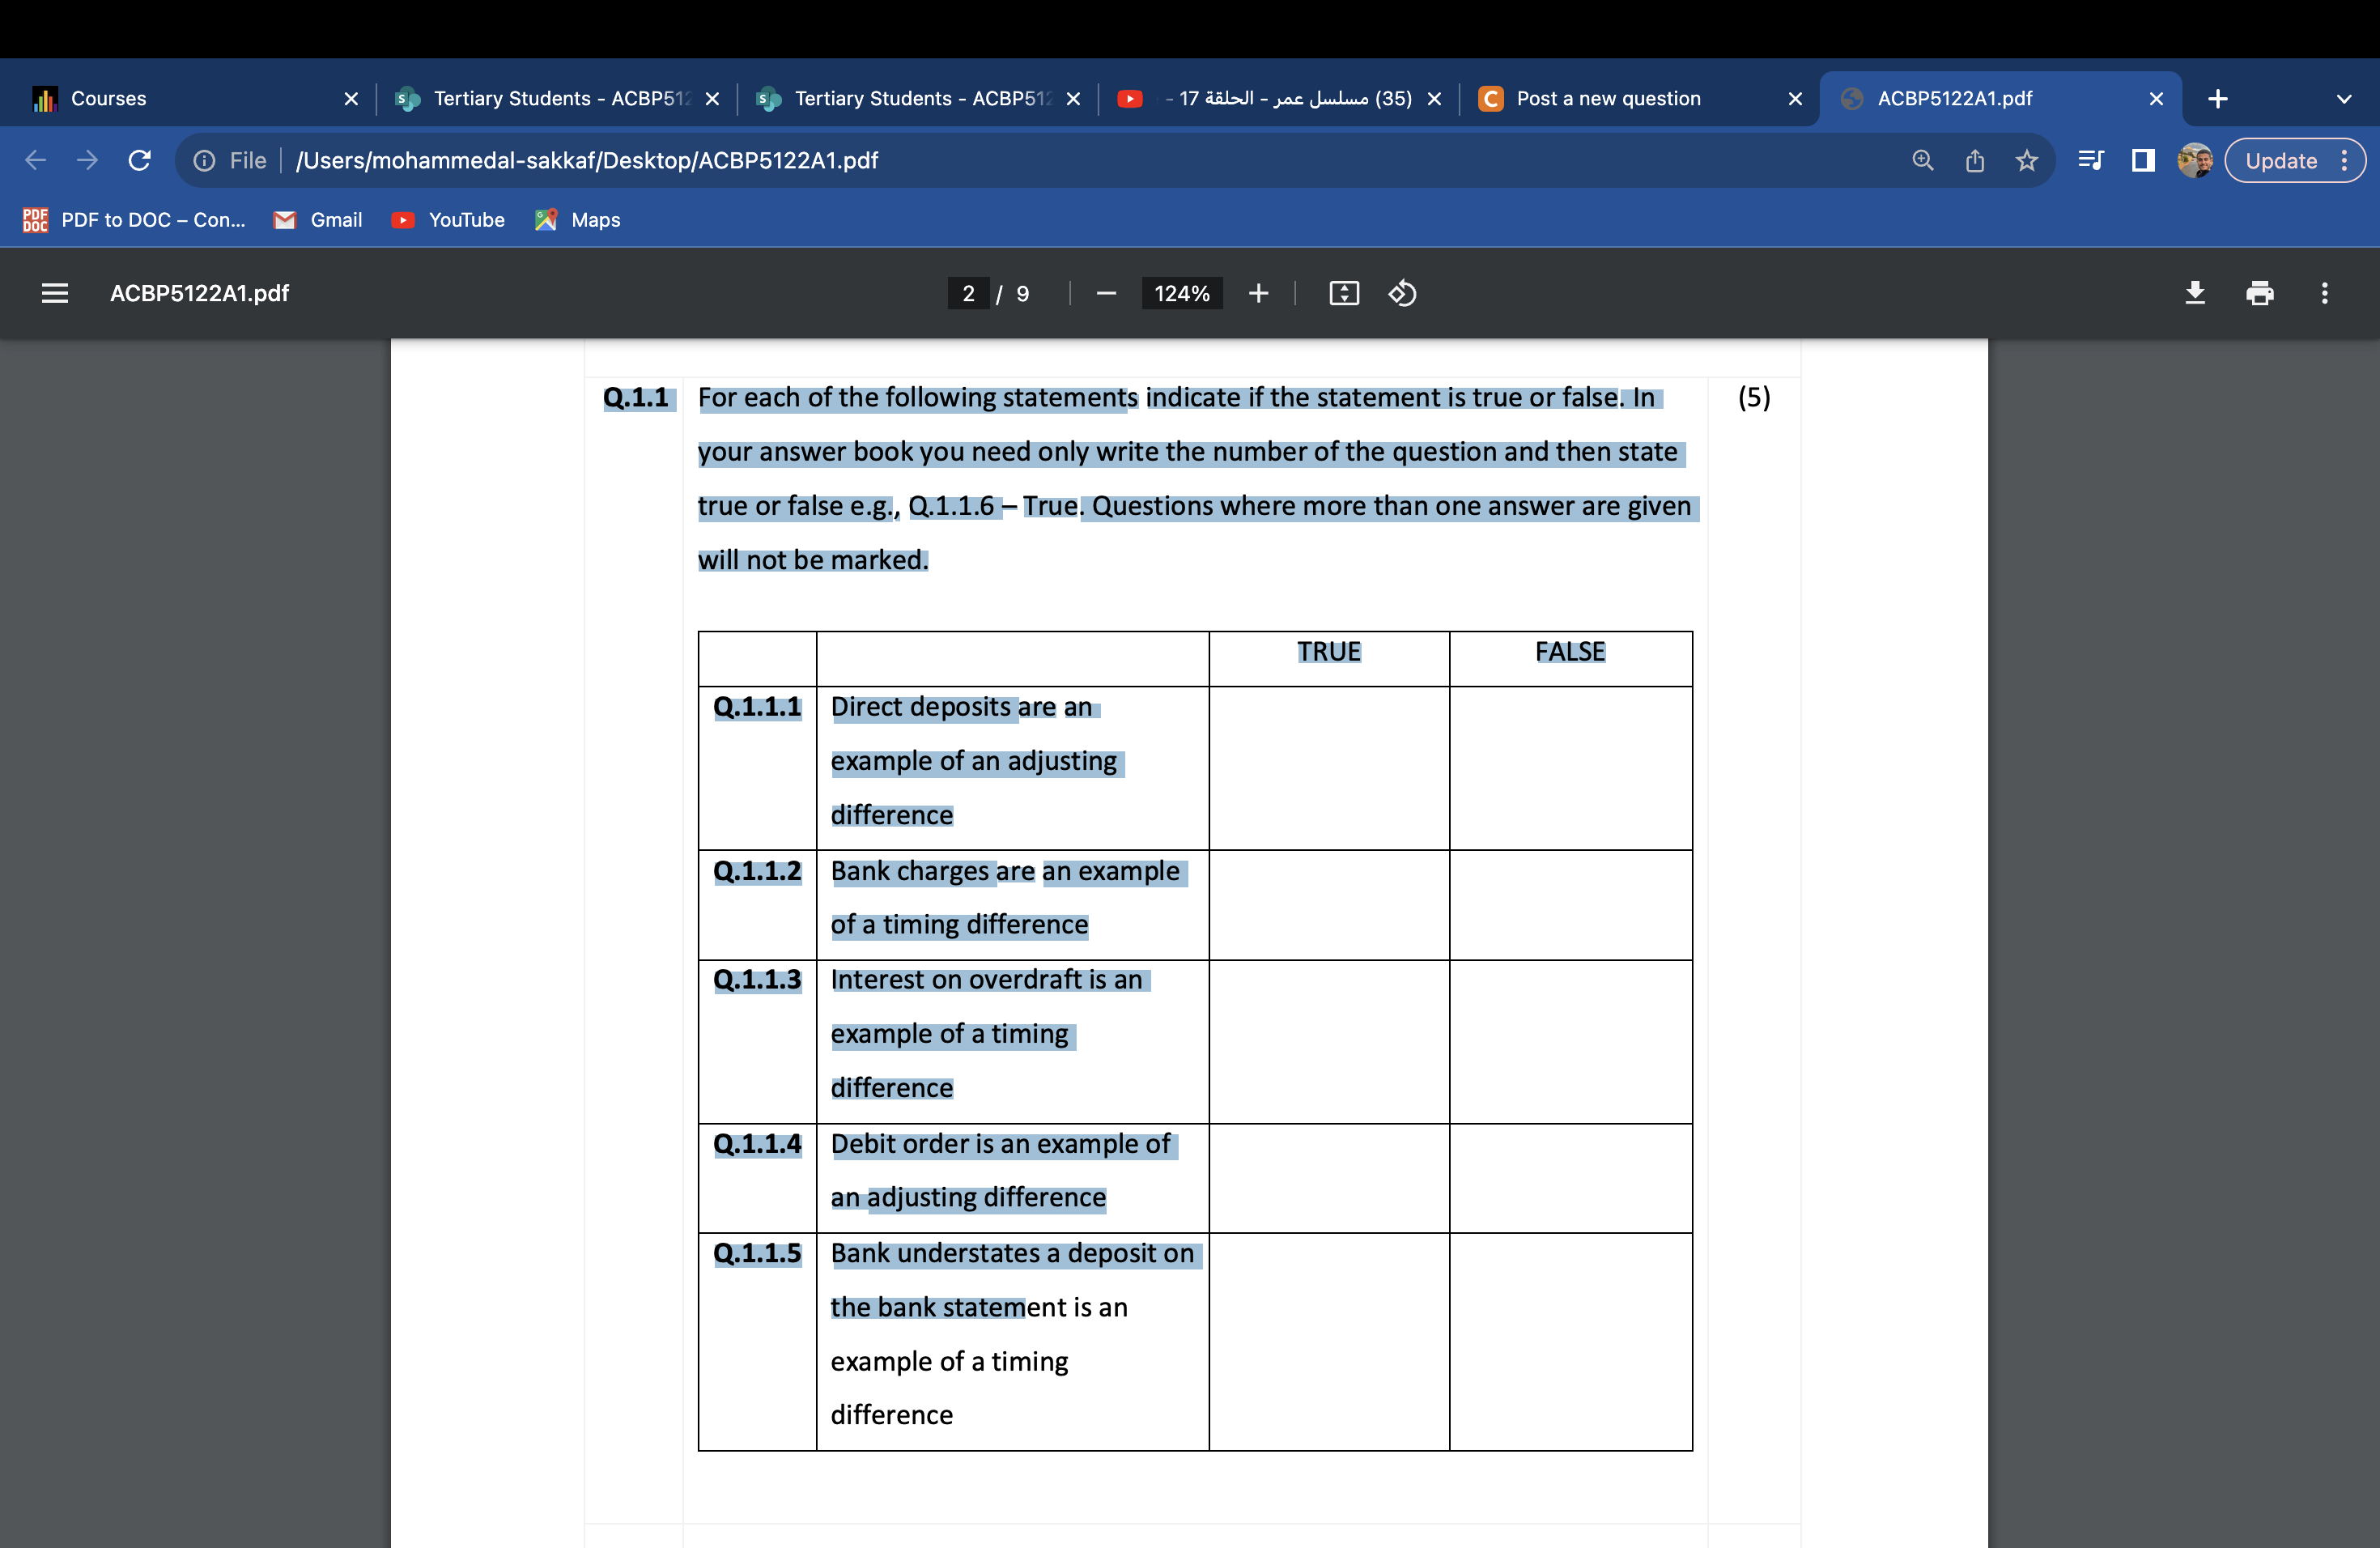Click the fit-to-page icon
2380x1548 pixels.
point(1344,293)
